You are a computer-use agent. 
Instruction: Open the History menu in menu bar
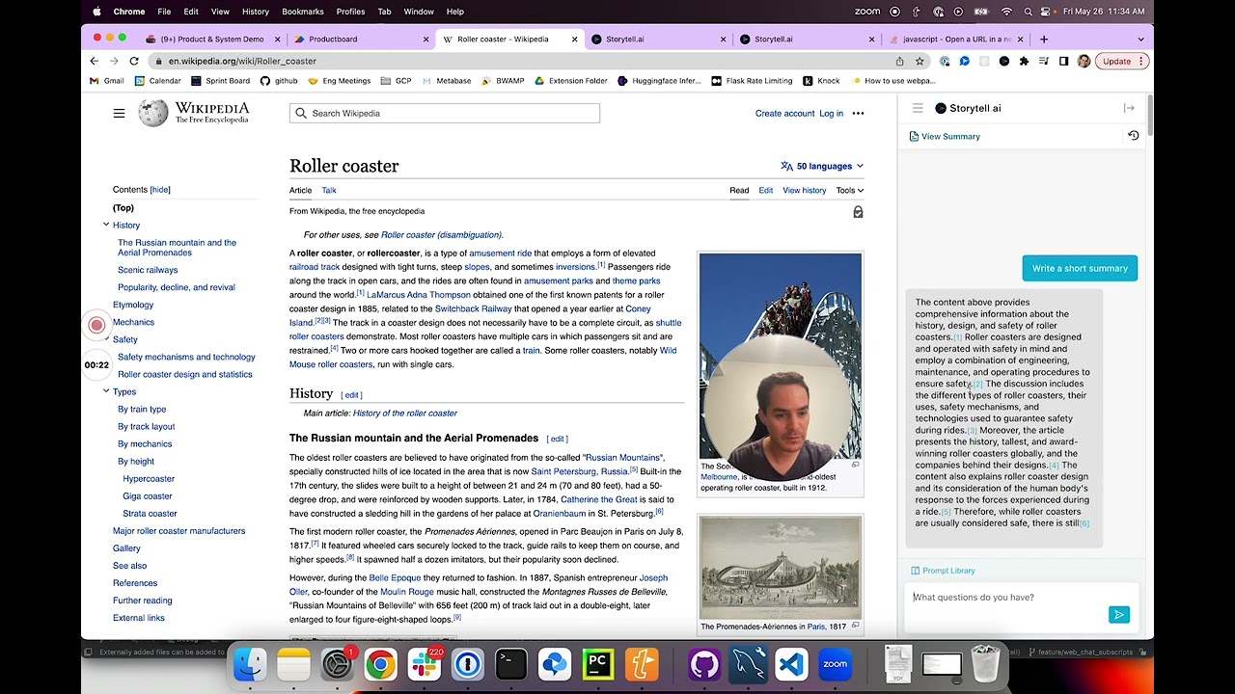pos(256,12)
